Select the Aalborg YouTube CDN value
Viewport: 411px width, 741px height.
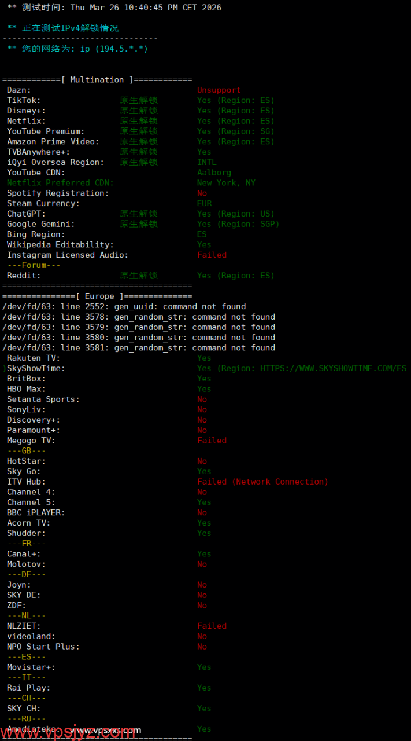[214, 173]
